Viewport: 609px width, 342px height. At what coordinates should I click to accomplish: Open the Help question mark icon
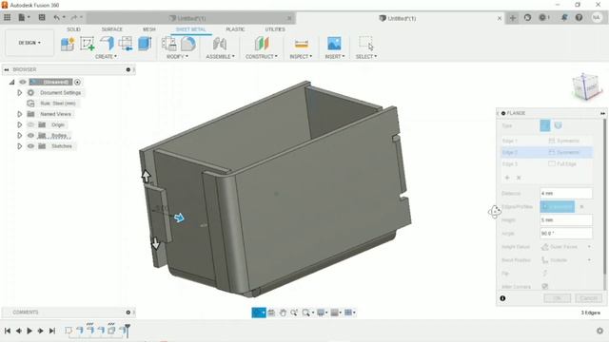click(x=580, y=18)
